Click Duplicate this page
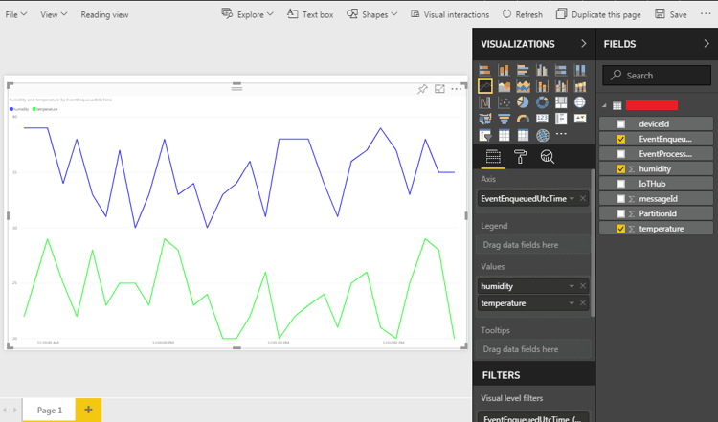The width and height of the screenshot is (718, 422). (x=598, y=14)
